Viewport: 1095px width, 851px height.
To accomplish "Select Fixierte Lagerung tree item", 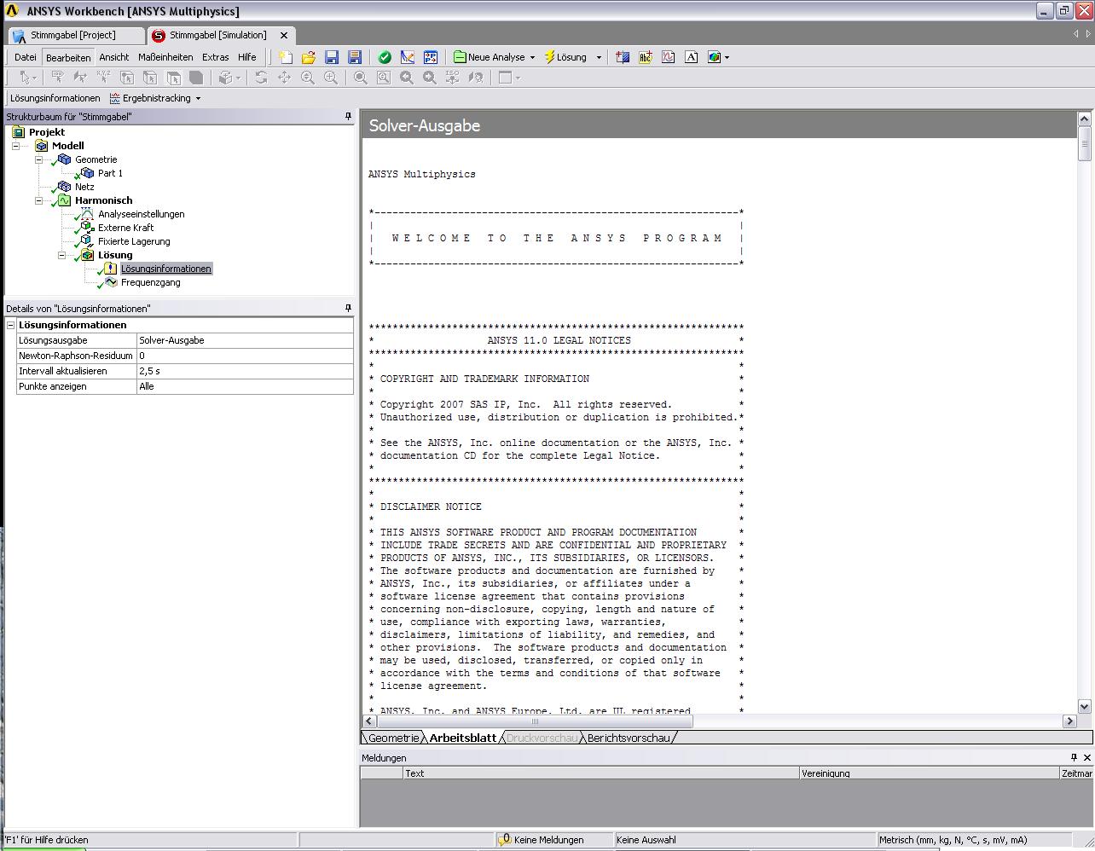I will (134, 241).
